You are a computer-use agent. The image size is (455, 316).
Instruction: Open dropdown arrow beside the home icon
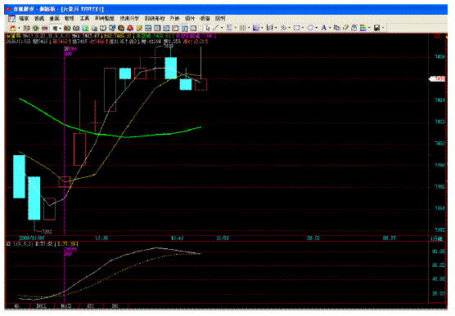19,28
